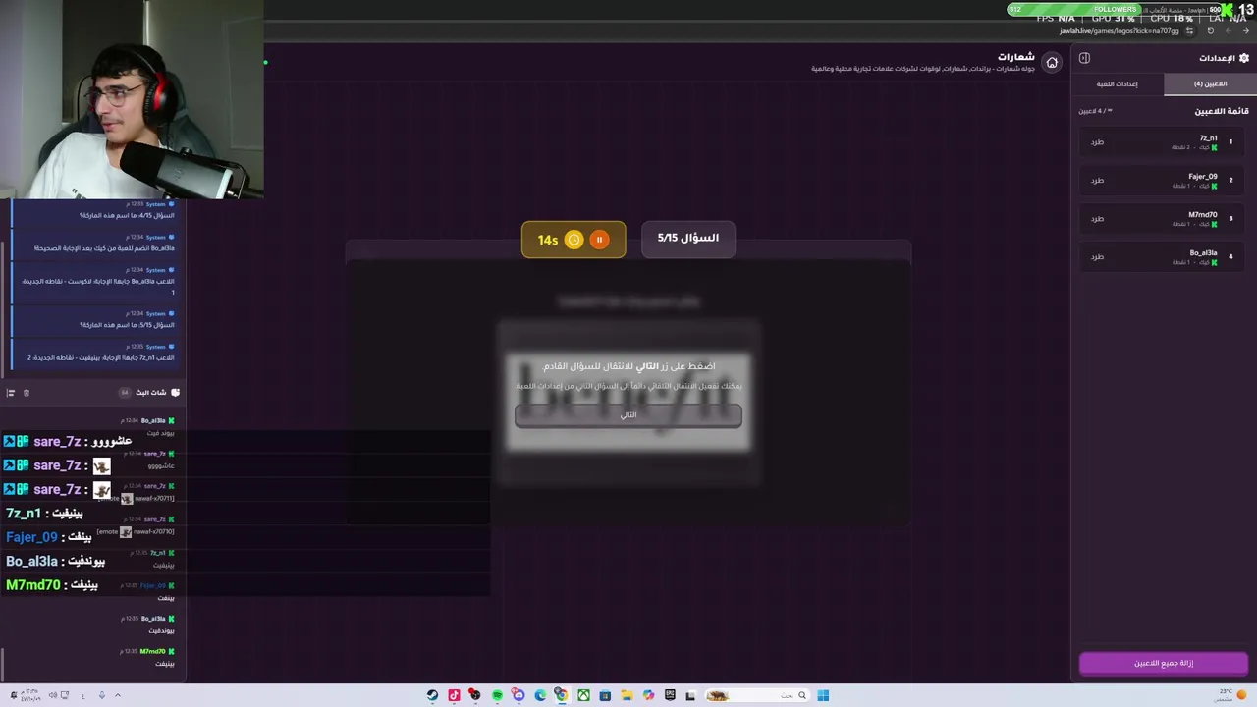Kick player Fajer_09
Screen dimensions: 1257x707
tap(1097, 181)
